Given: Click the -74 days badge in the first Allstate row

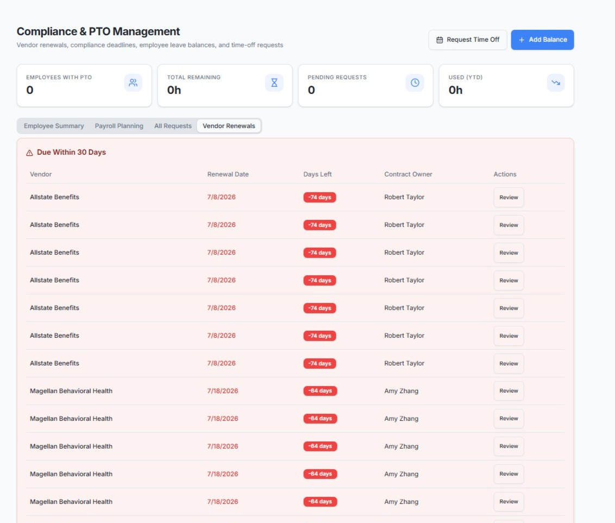Looking at the screenshot, I should click(x=319, y=197).
